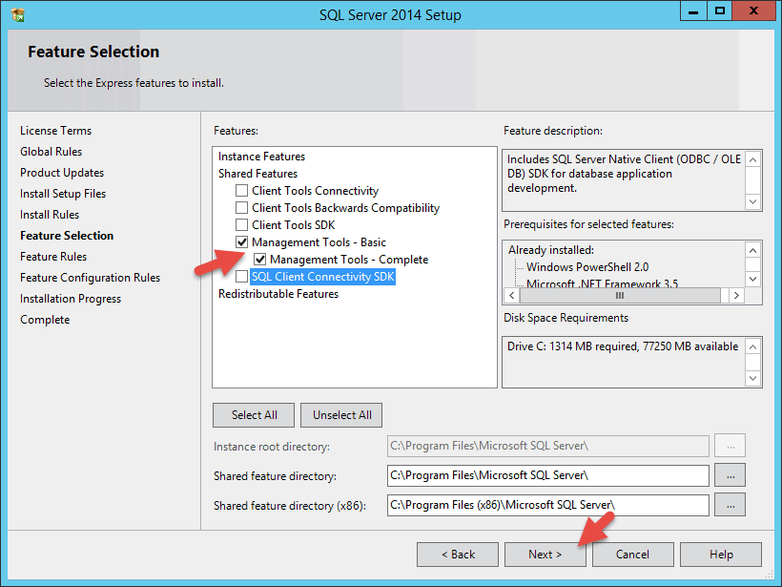
Task: Cancel the SQL Server setup
Action: pos(633,554)
